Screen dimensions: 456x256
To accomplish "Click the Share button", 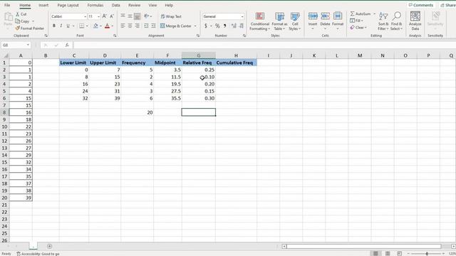I will click(x=448, y=5).
